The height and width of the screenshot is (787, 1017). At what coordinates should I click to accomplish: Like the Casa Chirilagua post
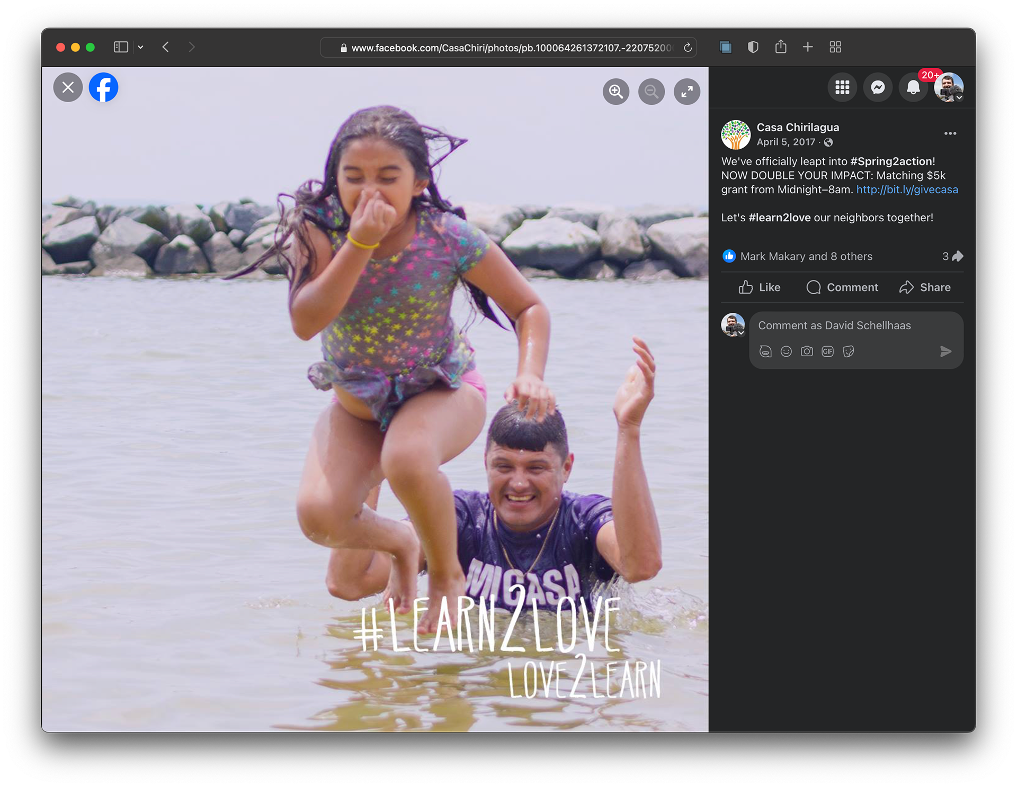click(x=760, y=287)
